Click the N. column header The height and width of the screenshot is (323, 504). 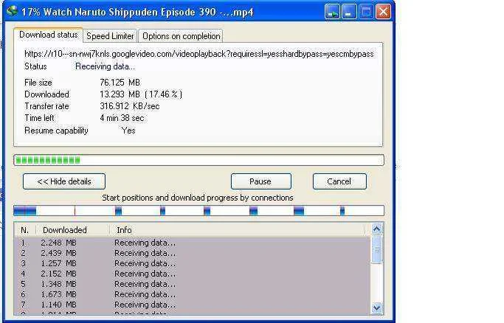pyautogui.click(x=25, y=230)
